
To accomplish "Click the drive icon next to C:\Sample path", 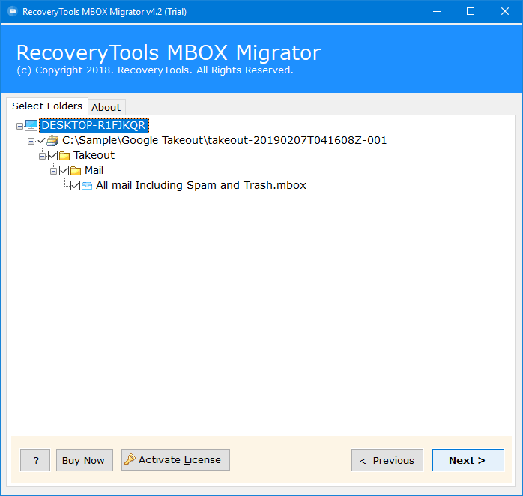I will (x=52, y=140).
